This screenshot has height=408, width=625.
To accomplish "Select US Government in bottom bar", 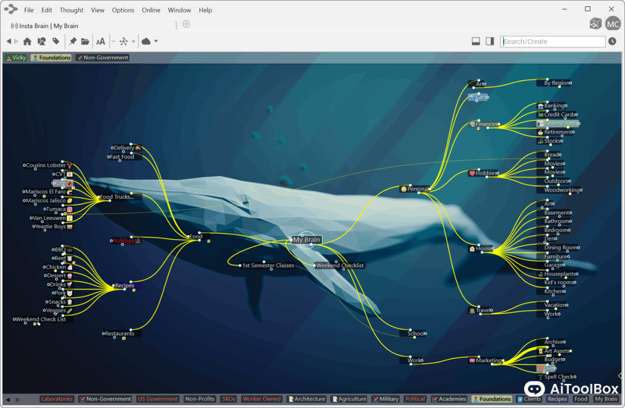I will pyautogui.click(x=158, y=399).
